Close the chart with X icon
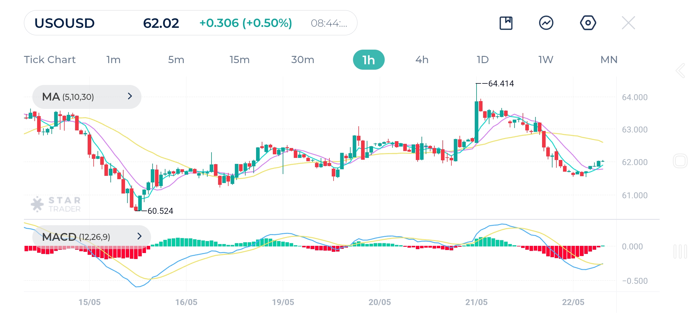Image resolution: width=700 pixels, height=323 pixels. pyautogui.click(x=628, y=23)
